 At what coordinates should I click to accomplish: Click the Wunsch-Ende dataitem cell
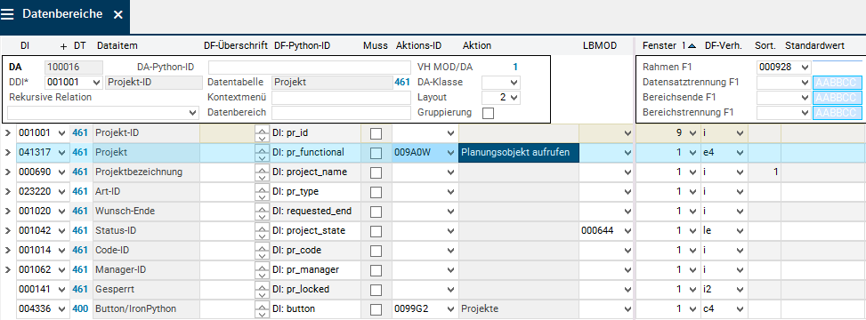click(146, 212)
